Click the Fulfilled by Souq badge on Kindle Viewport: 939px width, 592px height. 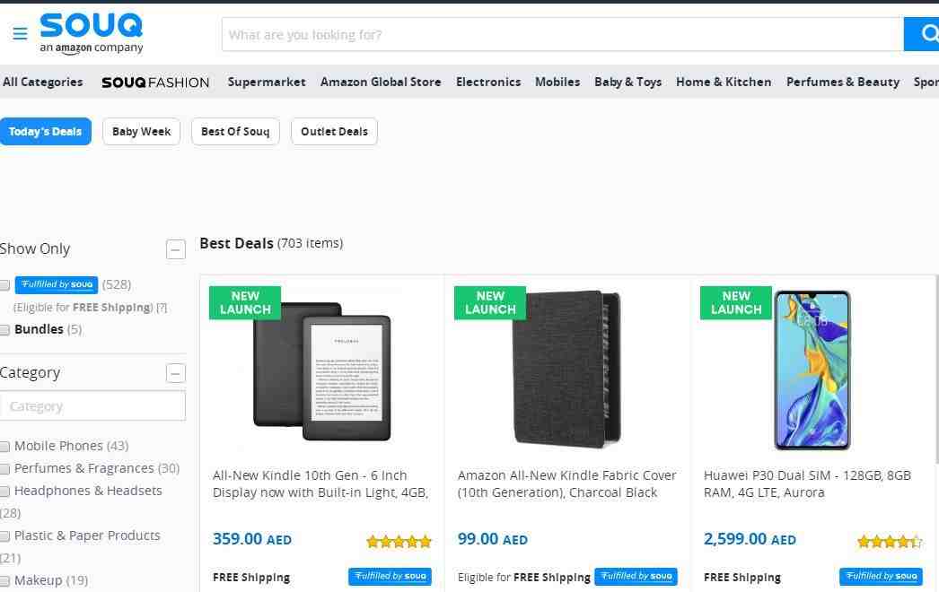[x=390, y=577]
